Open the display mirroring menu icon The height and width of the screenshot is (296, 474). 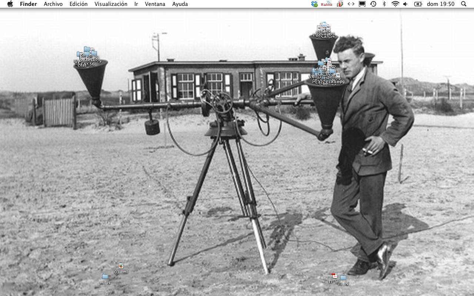[x=362, y=4]
